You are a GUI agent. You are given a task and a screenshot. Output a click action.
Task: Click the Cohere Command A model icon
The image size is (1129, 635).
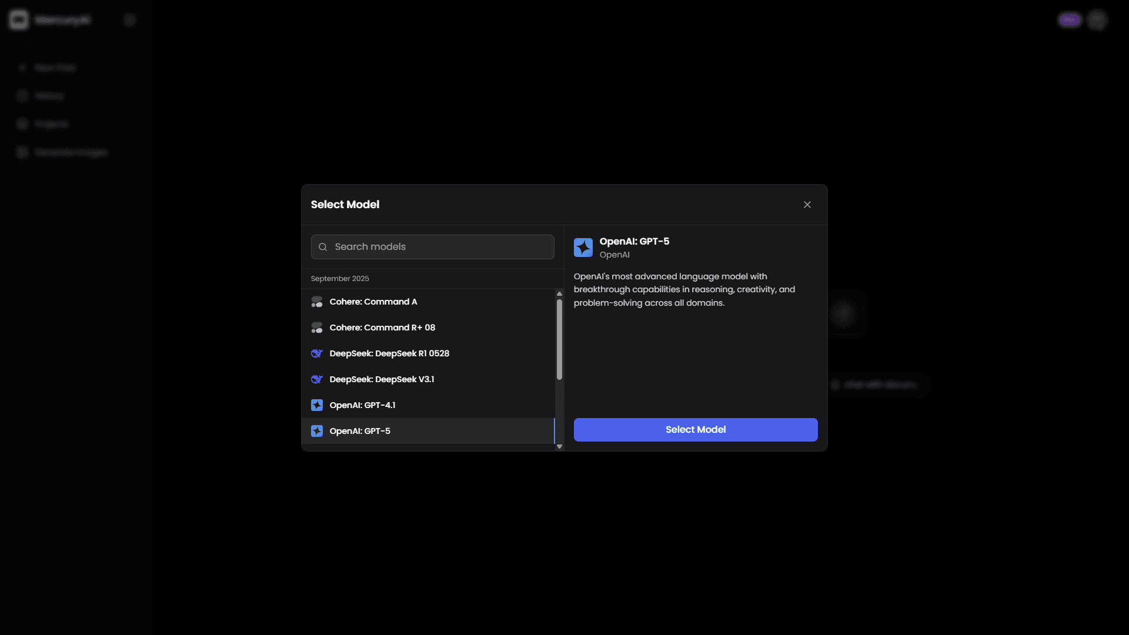(317, 302)
